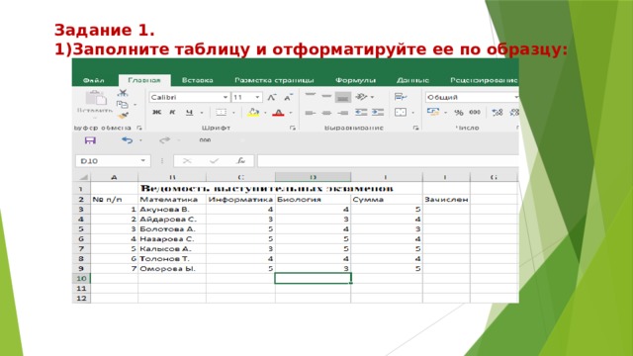Screen dimensions: 633x356
Task: Toggle Italic (К) formatting
Action: coord(172,112)
